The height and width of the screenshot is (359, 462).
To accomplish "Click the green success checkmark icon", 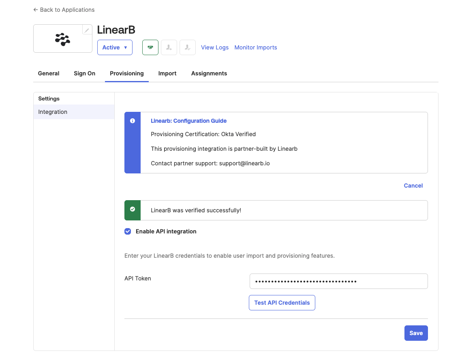I will click(133, 209).
